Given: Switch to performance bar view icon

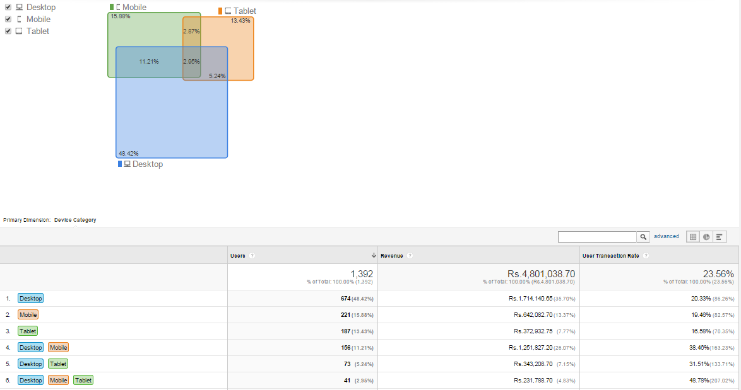Looking at the screenshot, I should click(x=720, y=237).
